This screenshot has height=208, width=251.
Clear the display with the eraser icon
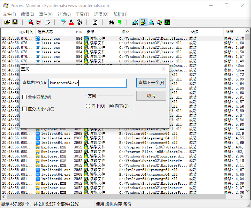tap(47, 22)
